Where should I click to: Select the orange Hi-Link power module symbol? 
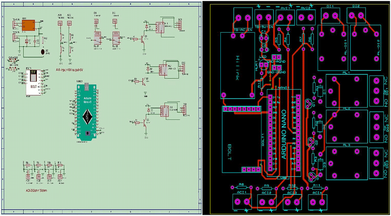point(29,26)
